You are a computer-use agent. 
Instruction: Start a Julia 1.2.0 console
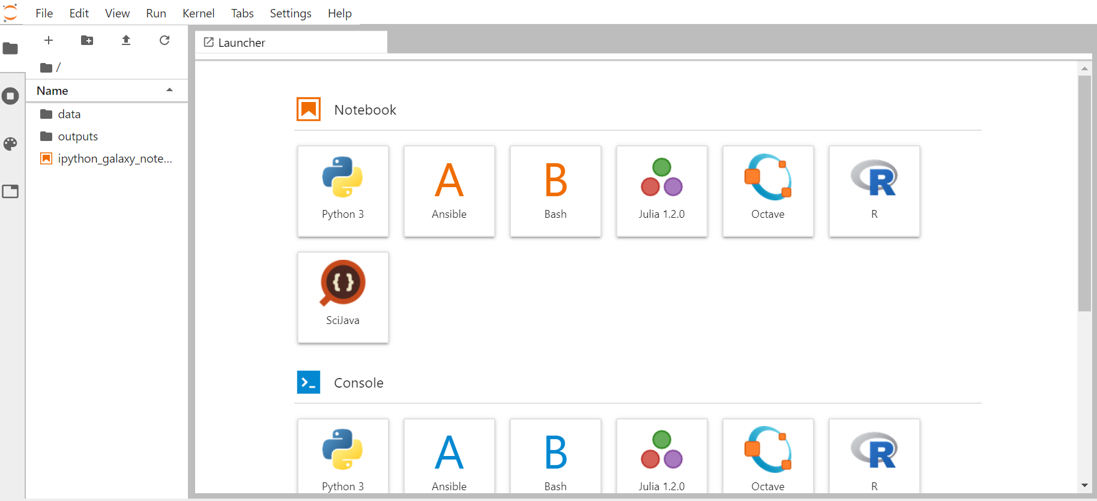click(662, 456)
